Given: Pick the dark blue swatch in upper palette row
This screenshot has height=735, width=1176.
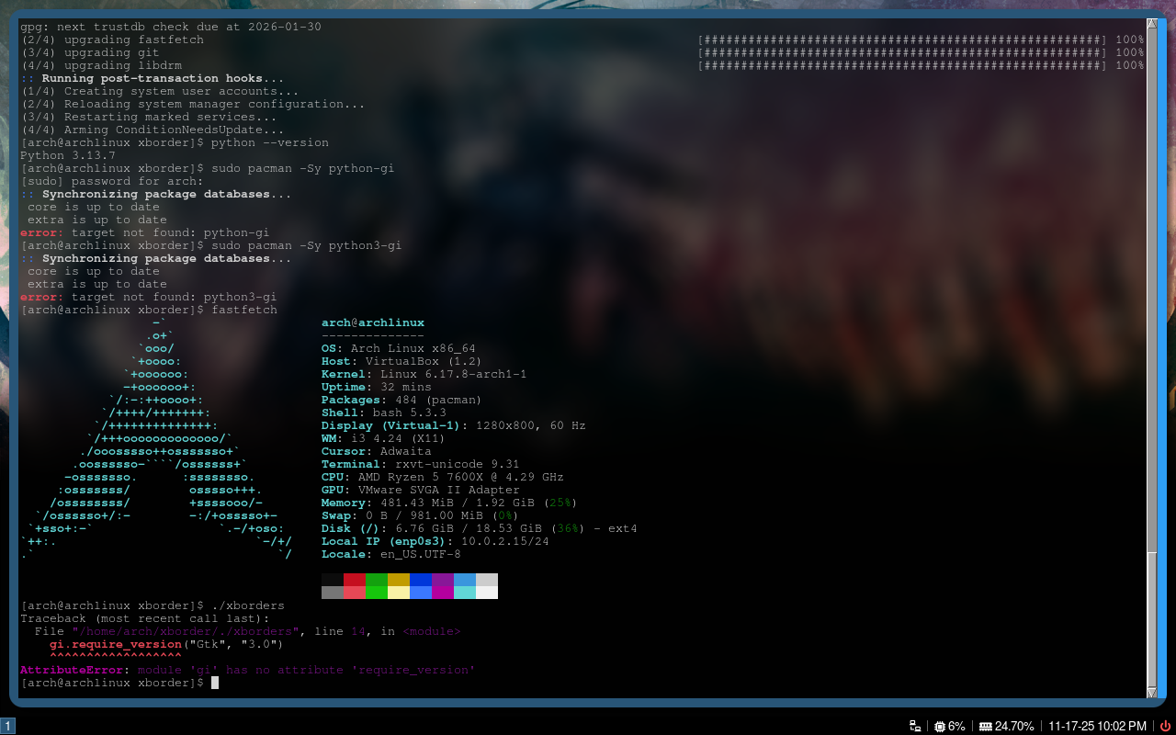Looking at the screenshot, I should 421,580.
